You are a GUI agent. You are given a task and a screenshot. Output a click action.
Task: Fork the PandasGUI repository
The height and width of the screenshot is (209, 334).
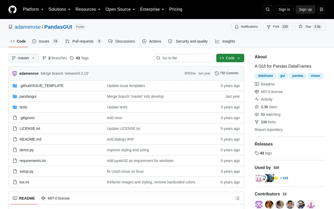point(278,27)
